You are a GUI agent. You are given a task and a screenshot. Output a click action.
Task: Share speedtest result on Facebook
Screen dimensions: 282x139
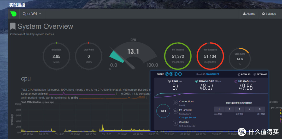176,74
